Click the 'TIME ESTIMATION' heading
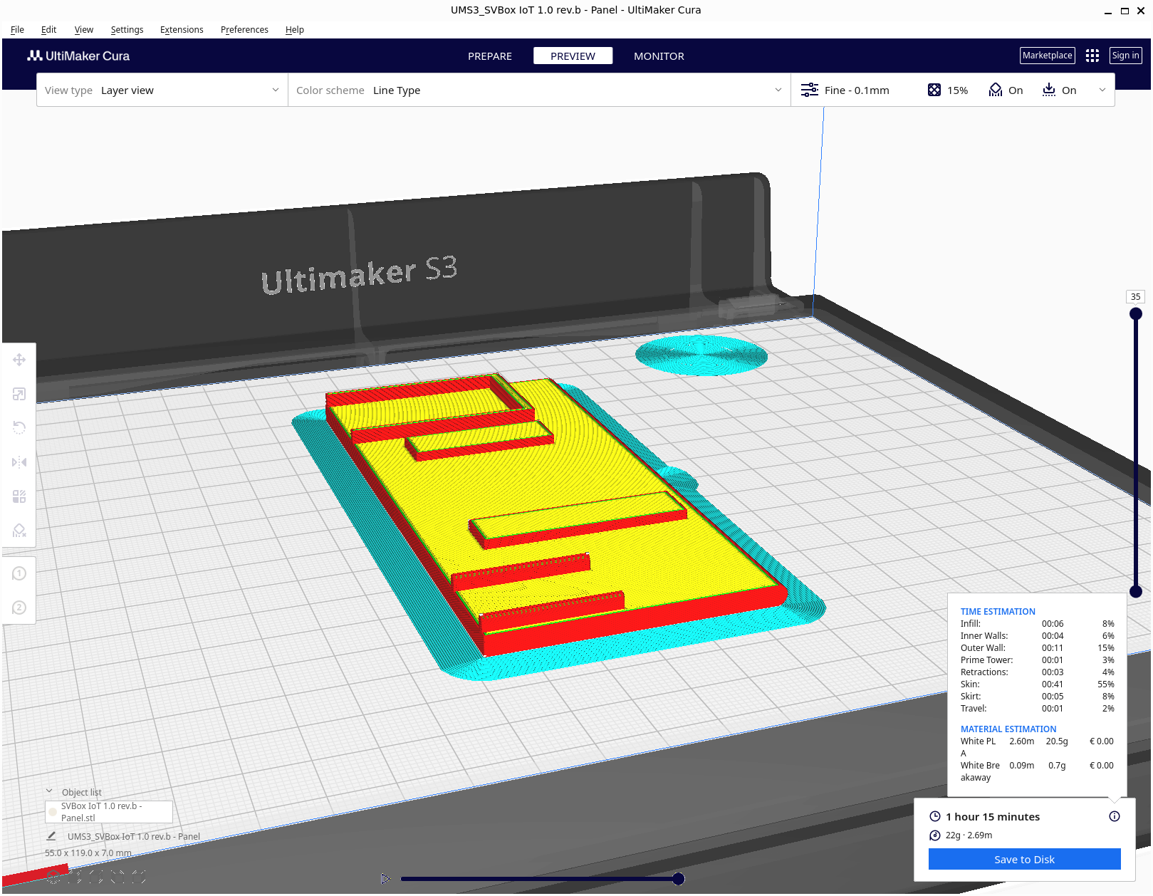 [x=998, y=612]
